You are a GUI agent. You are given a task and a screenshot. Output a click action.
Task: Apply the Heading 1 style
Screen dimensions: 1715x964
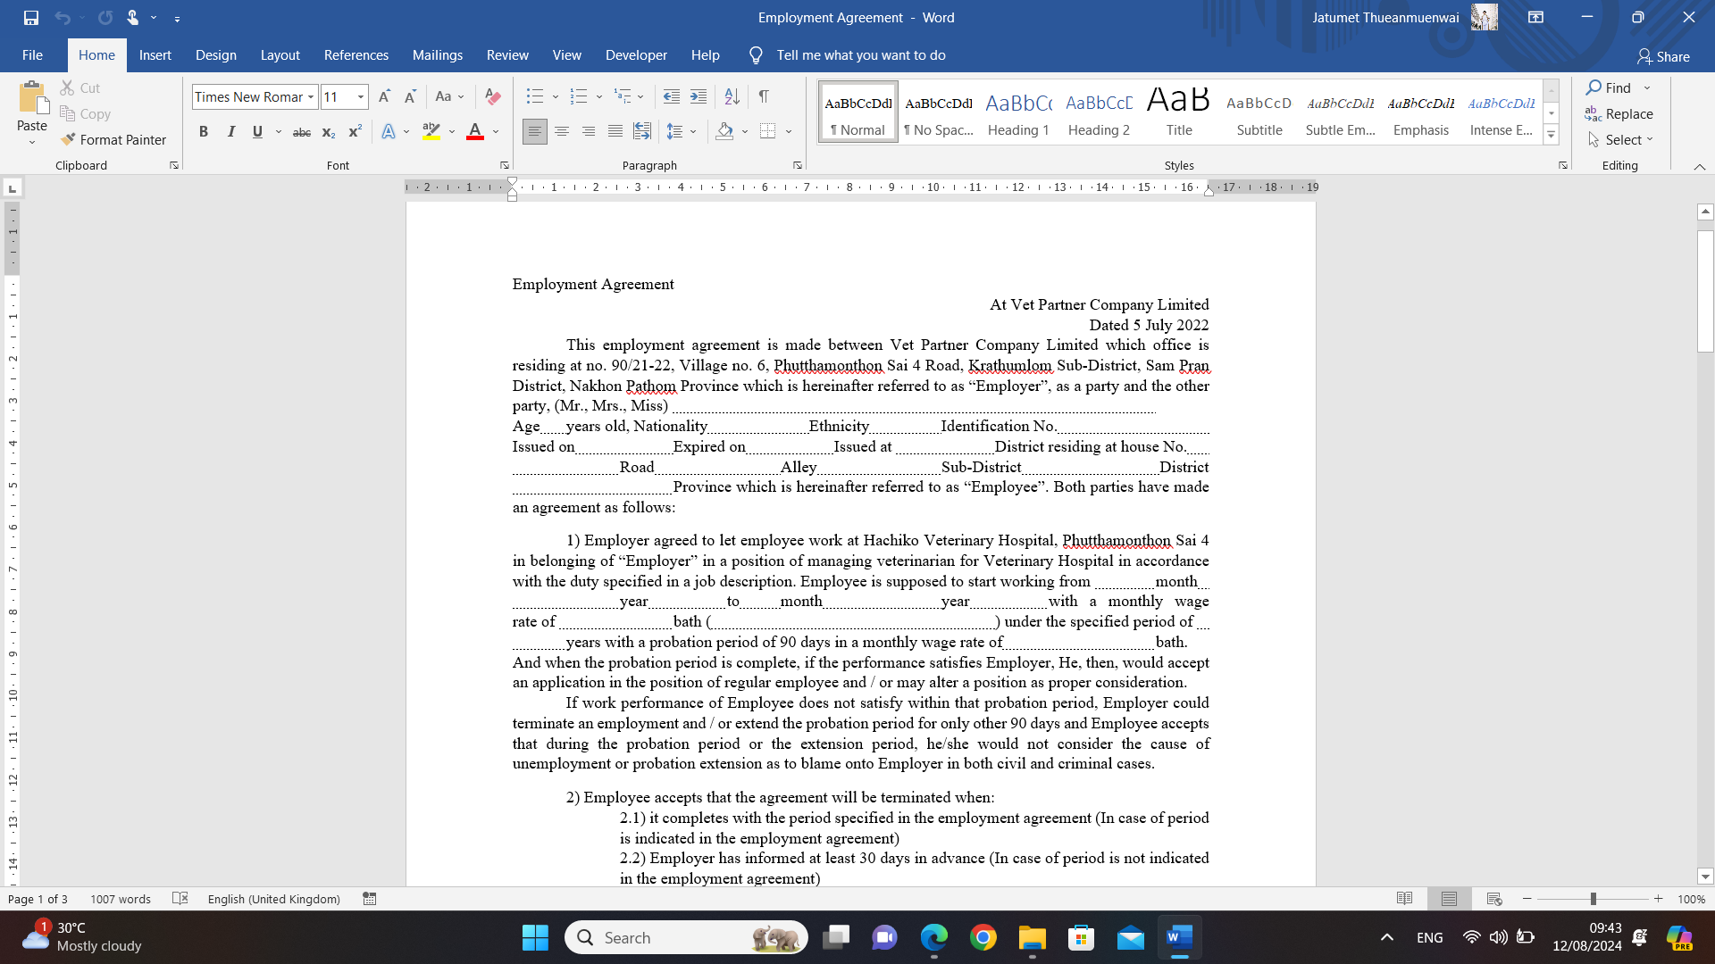(x=1018, y=112)
